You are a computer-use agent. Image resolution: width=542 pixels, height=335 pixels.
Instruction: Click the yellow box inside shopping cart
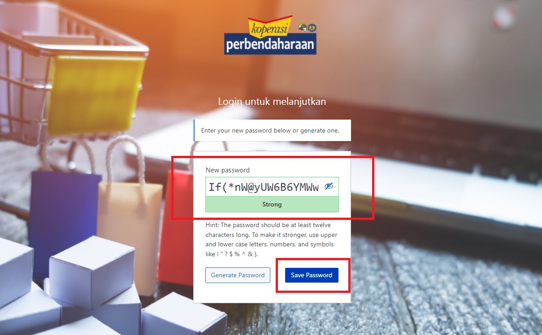(95, 94)
